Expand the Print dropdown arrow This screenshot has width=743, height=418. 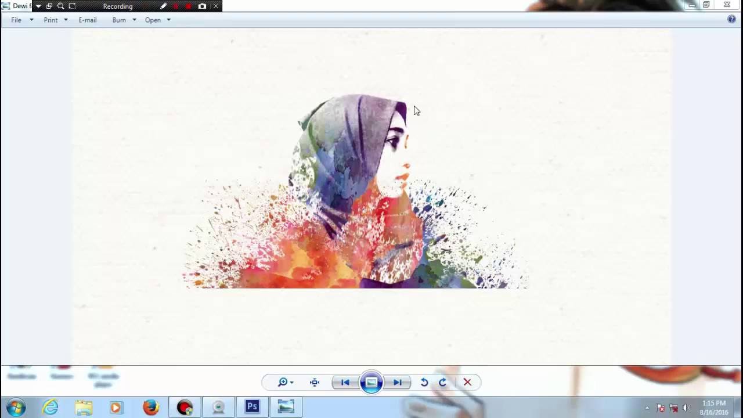click(66, 20)
